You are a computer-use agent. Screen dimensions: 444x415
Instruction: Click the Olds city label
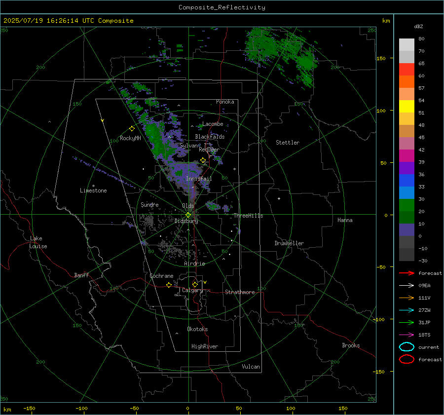pyautogui.click(x=188, y=206)
